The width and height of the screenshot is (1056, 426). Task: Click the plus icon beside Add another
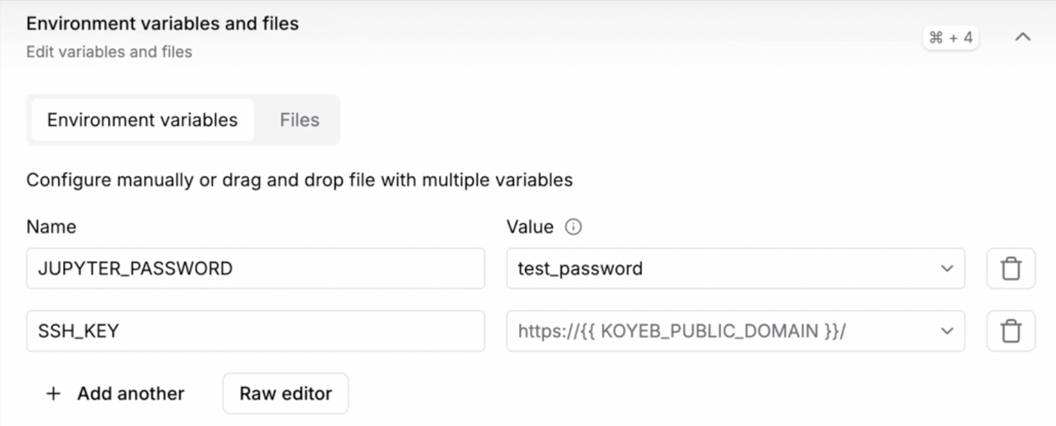pos(52,394)
